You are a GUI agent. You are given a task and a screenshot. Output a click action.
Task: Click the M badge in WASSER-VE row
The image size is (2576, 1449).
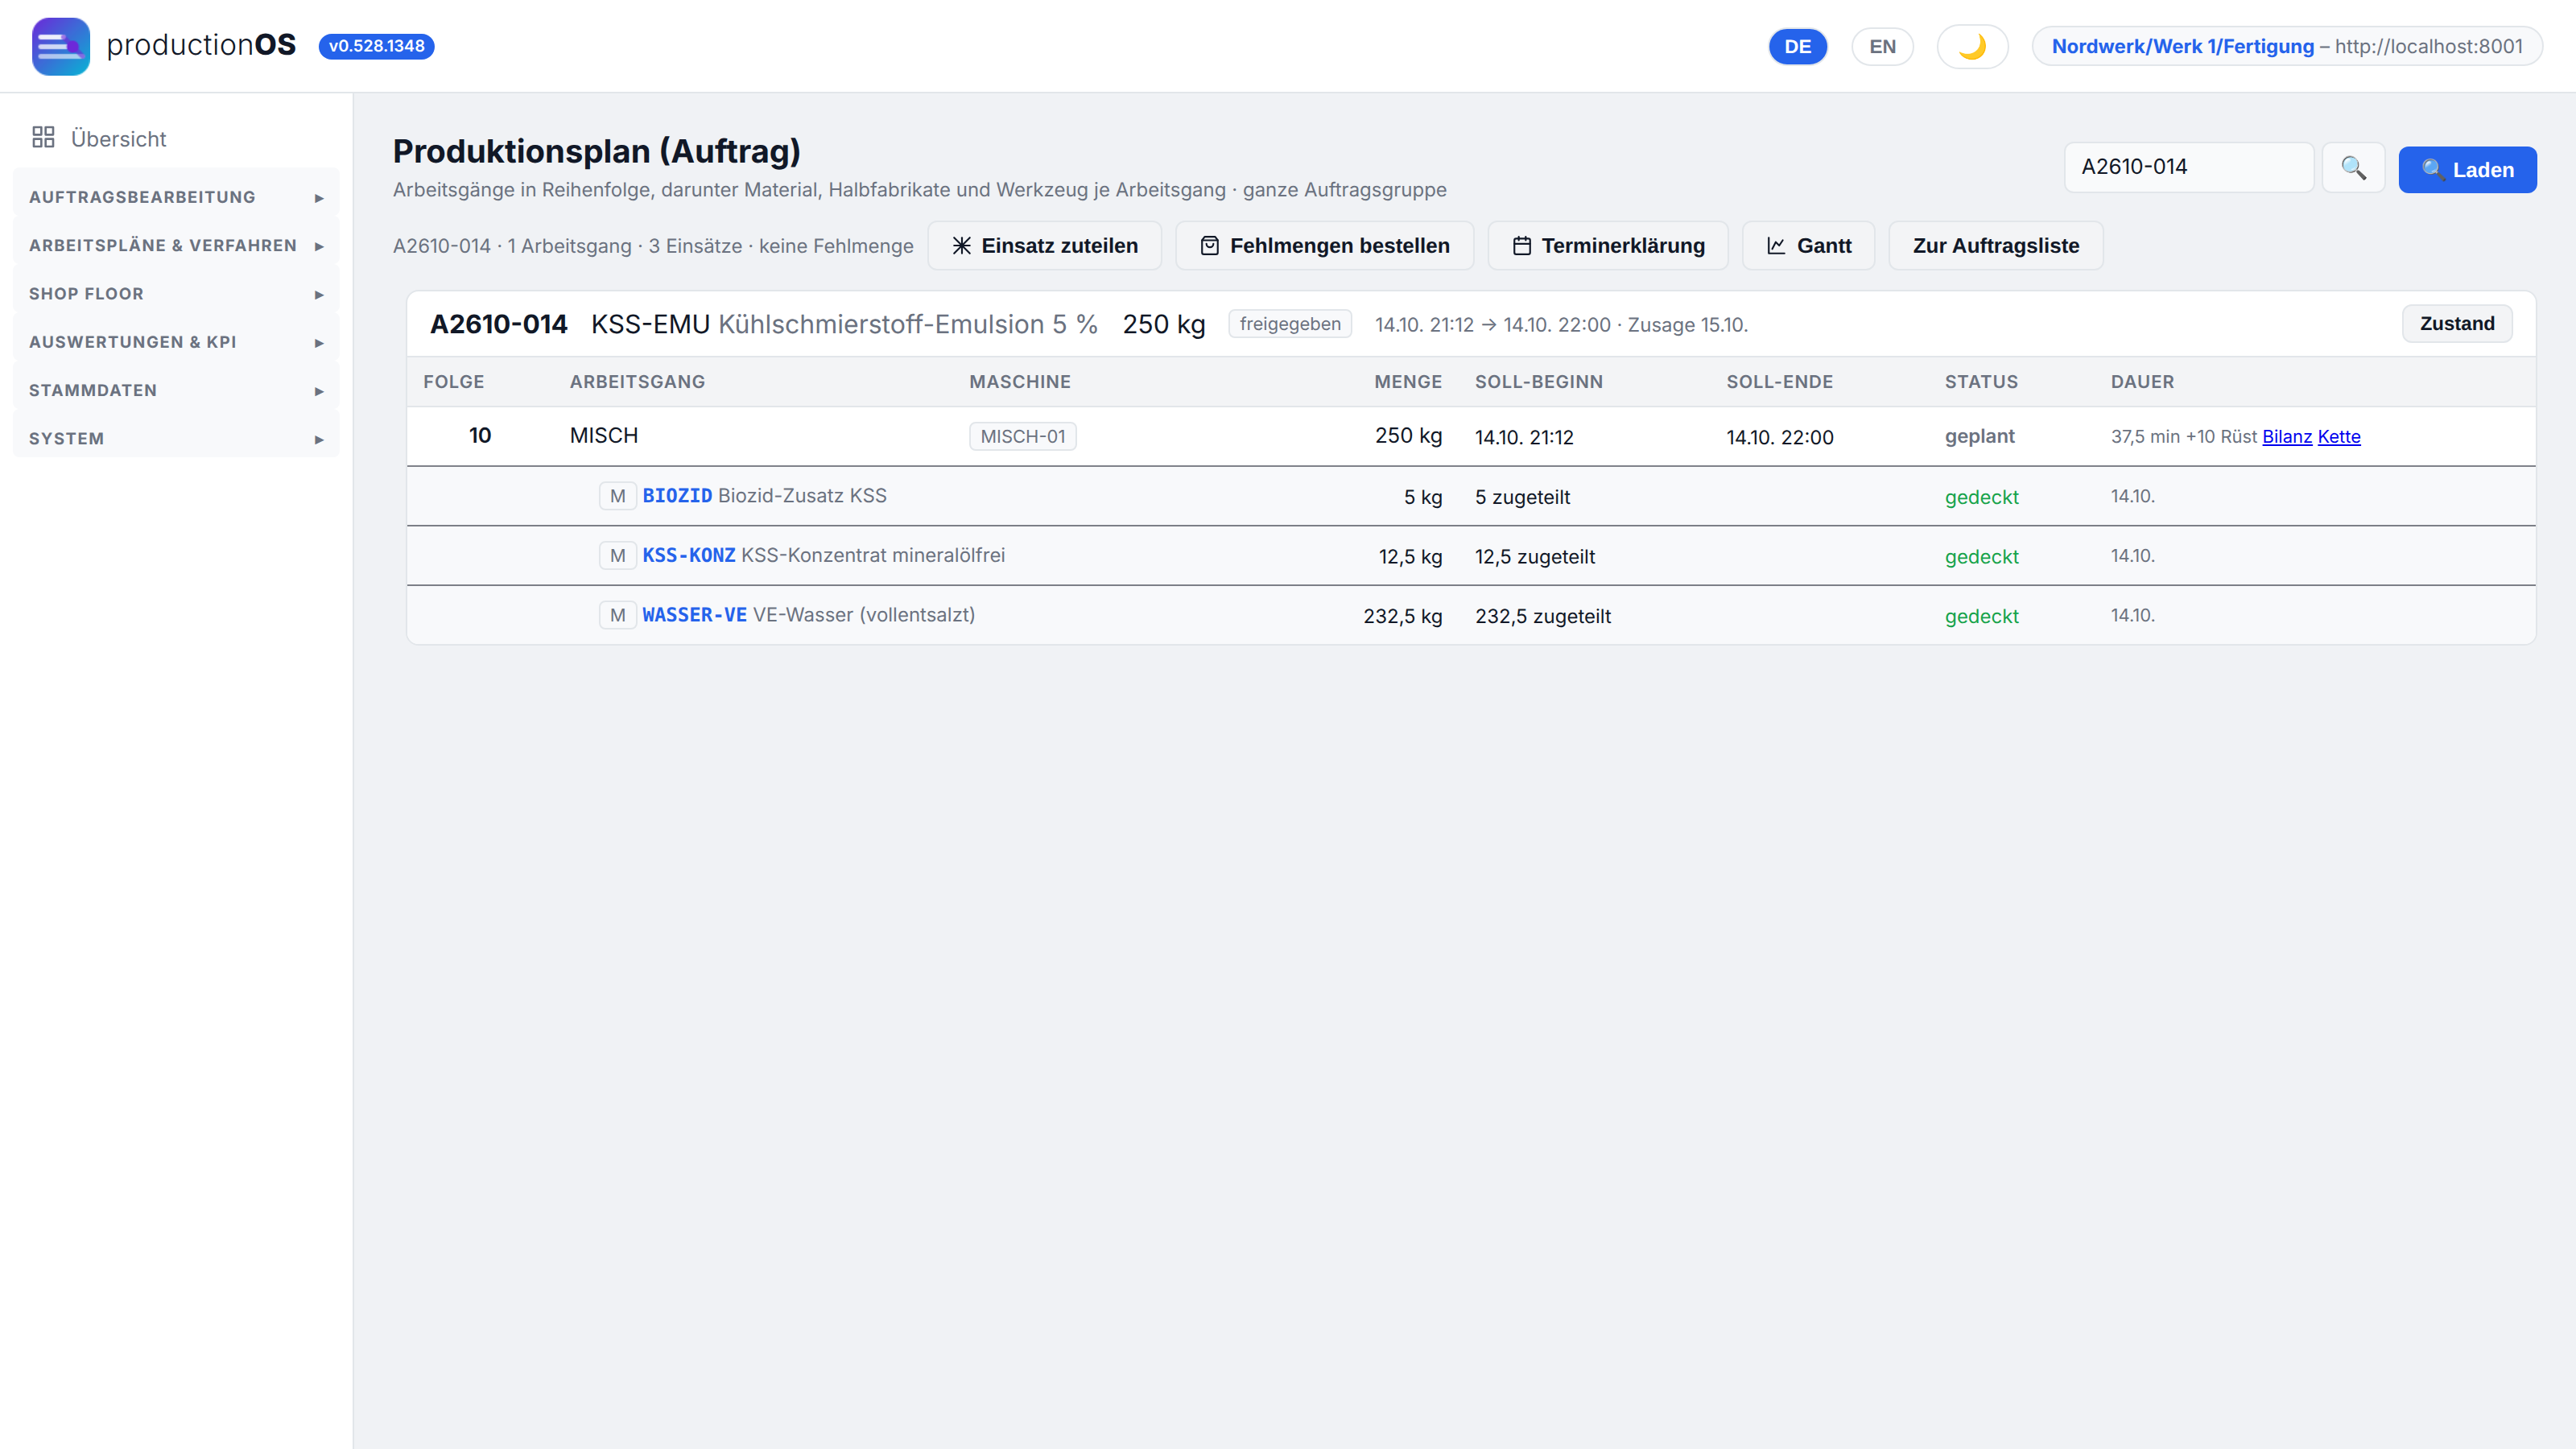[x=617, y=615]
